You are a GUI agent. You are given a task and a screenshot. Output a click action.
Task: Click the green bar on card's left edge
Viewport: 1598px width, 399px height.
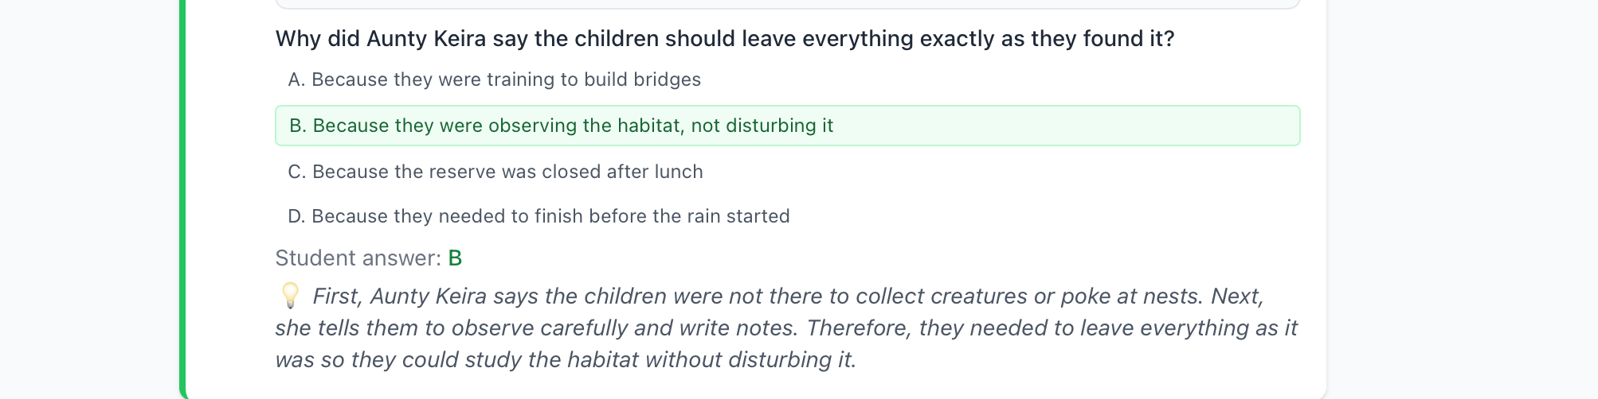[182, 199]
